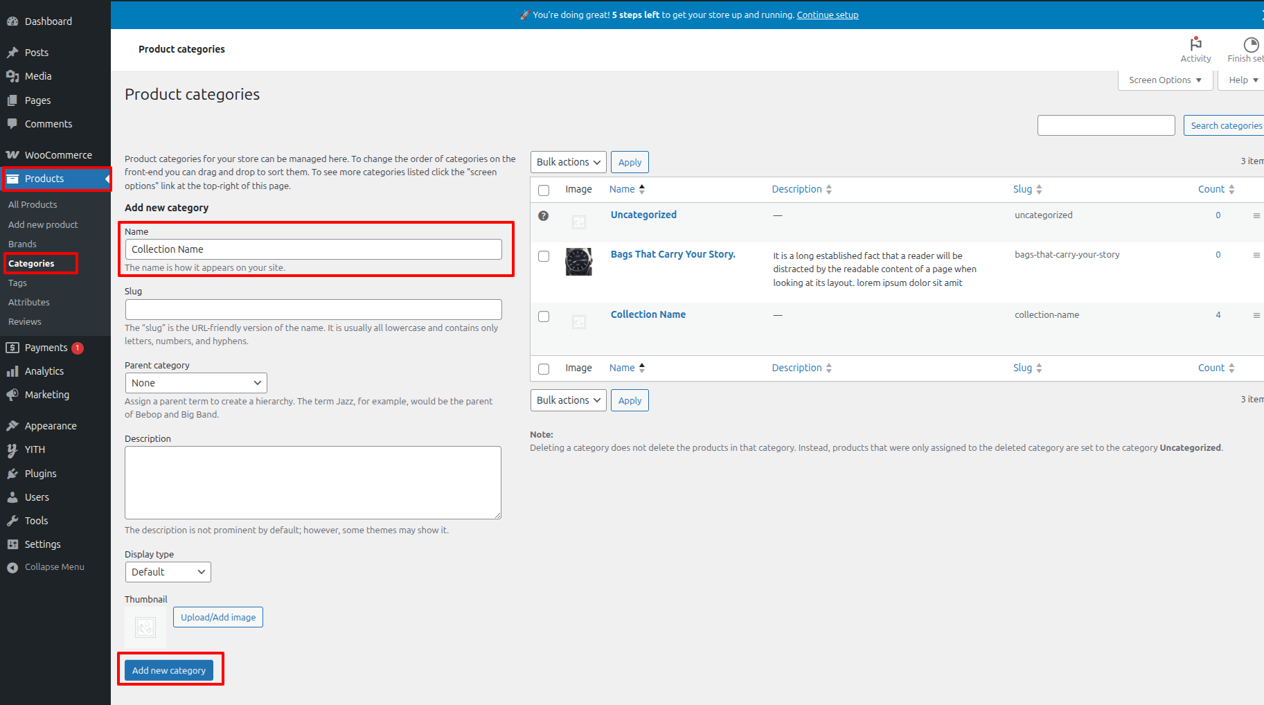Open the Parent category dropdown
Screen dimensions: 1264x705
click(x=196, y=383)
